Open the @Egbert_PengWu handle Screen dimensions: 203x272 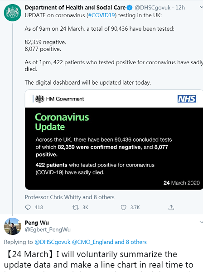click(48, 229)
